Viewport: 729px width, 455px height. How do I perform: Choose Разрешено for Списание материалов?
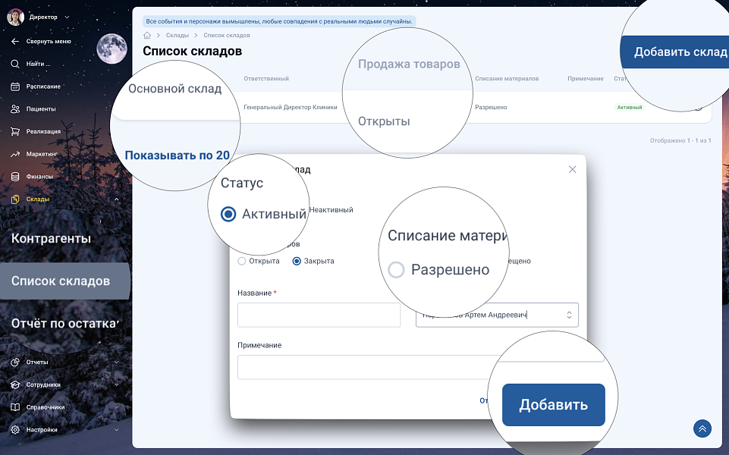click(x=396, y=270)
